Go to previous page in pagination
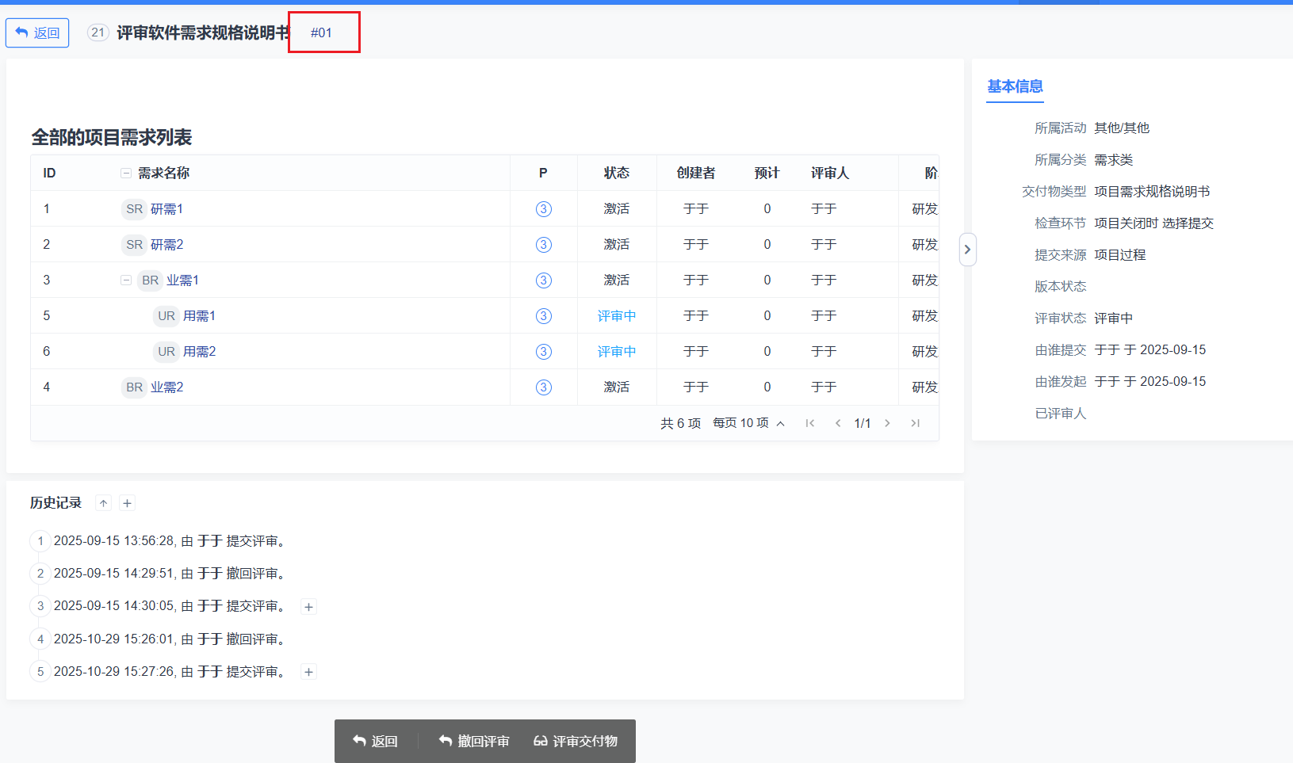Image resolution: width=1293 pixels, height=763 pixels. 838,423
